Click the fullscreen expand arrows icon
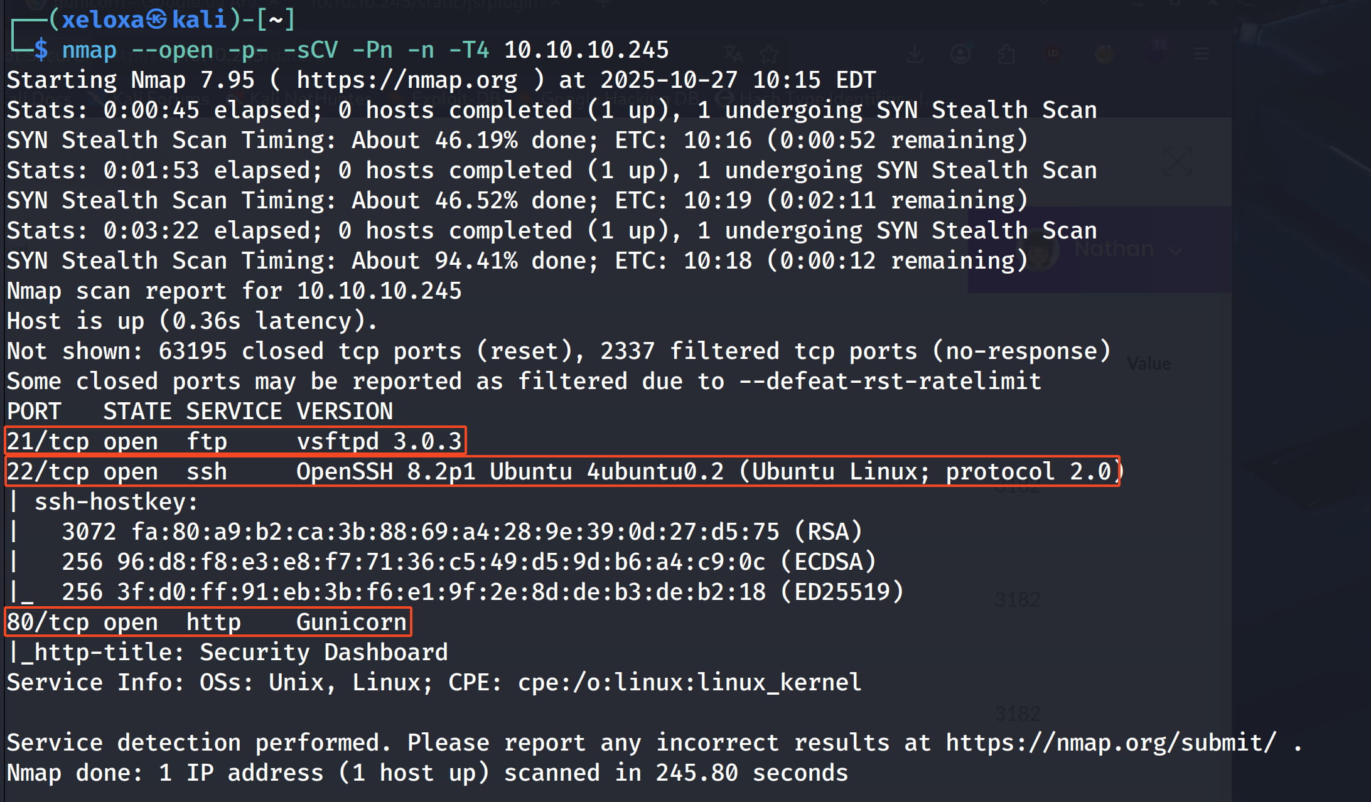1371x802 pixels. (x=1177, y=162)
